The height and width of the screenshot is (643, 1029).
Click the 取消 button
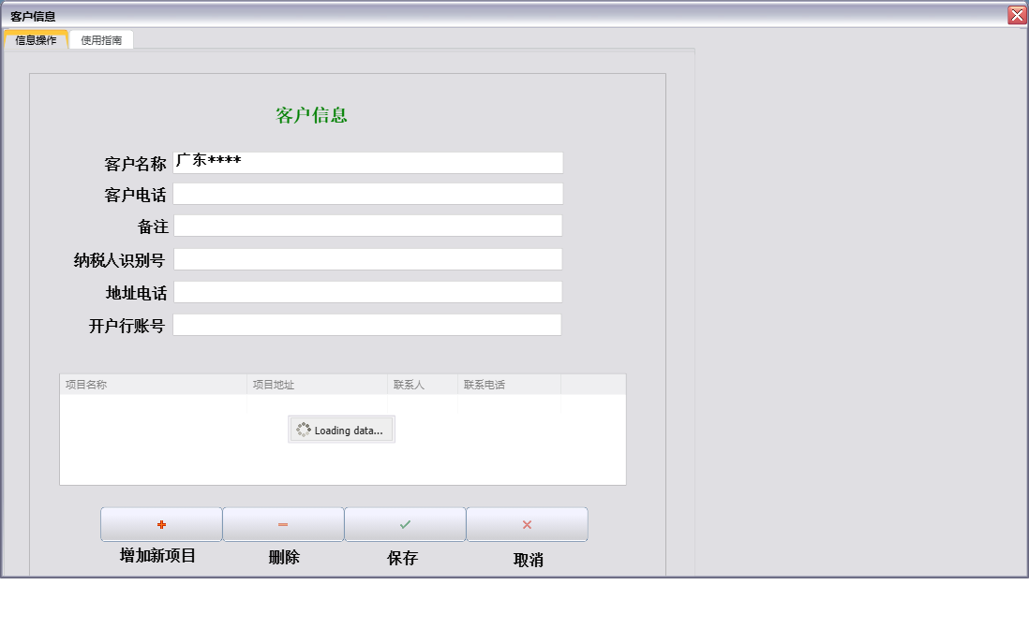pyautogui.click(x=527, y=524)
